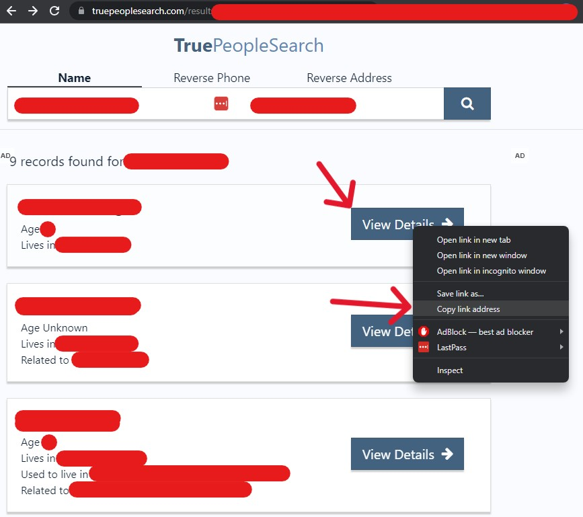
Task: Click the padlock icon in the address bar
Action: point(81,11)
